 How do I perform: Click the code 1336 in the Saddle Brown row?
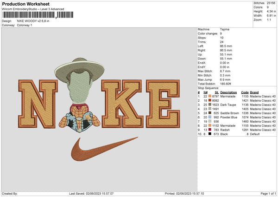[245, 113]
